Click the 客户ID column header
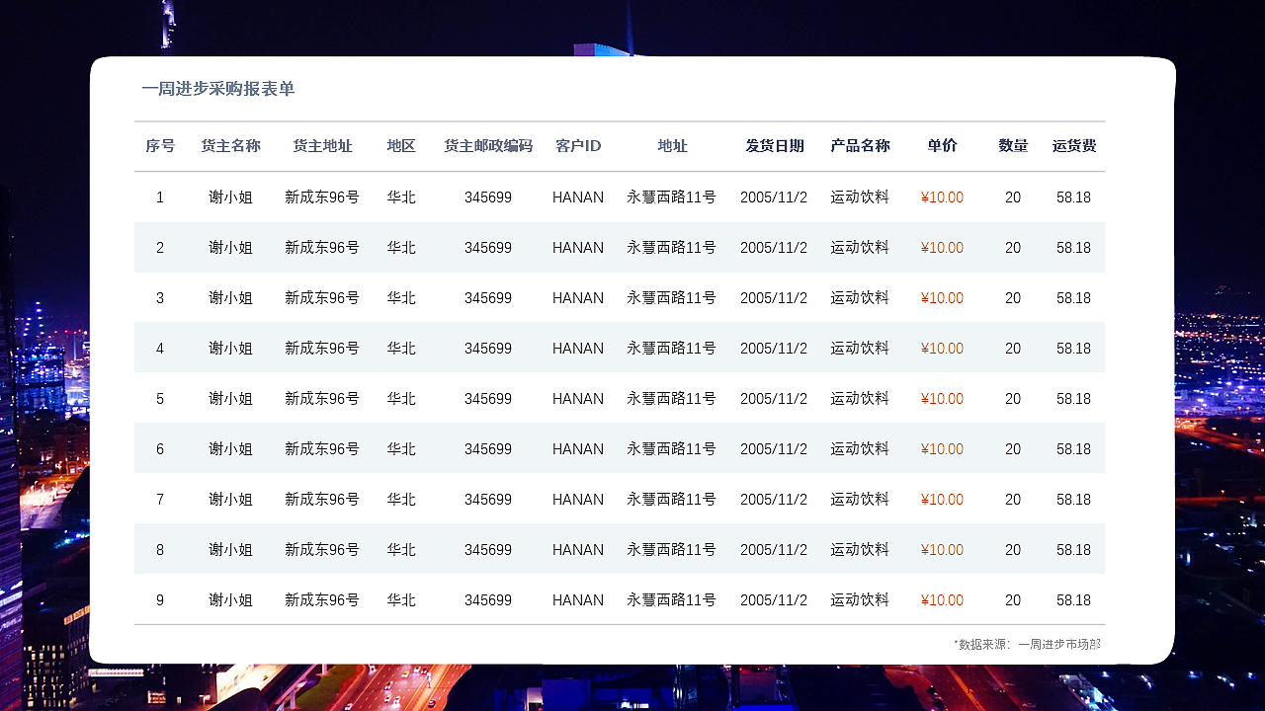The height and width of the screenshot is (711, 1265). click(x=578, y=145)
